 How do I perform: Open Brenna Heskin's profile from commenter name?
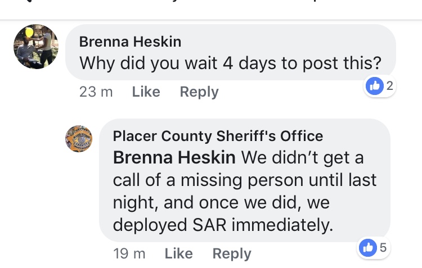[x=130, y=42]
